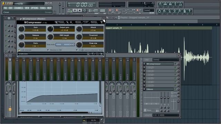The image size is (221, 124).
Task: Open the mixer IN source dropdown
Action: coord(166,60)
